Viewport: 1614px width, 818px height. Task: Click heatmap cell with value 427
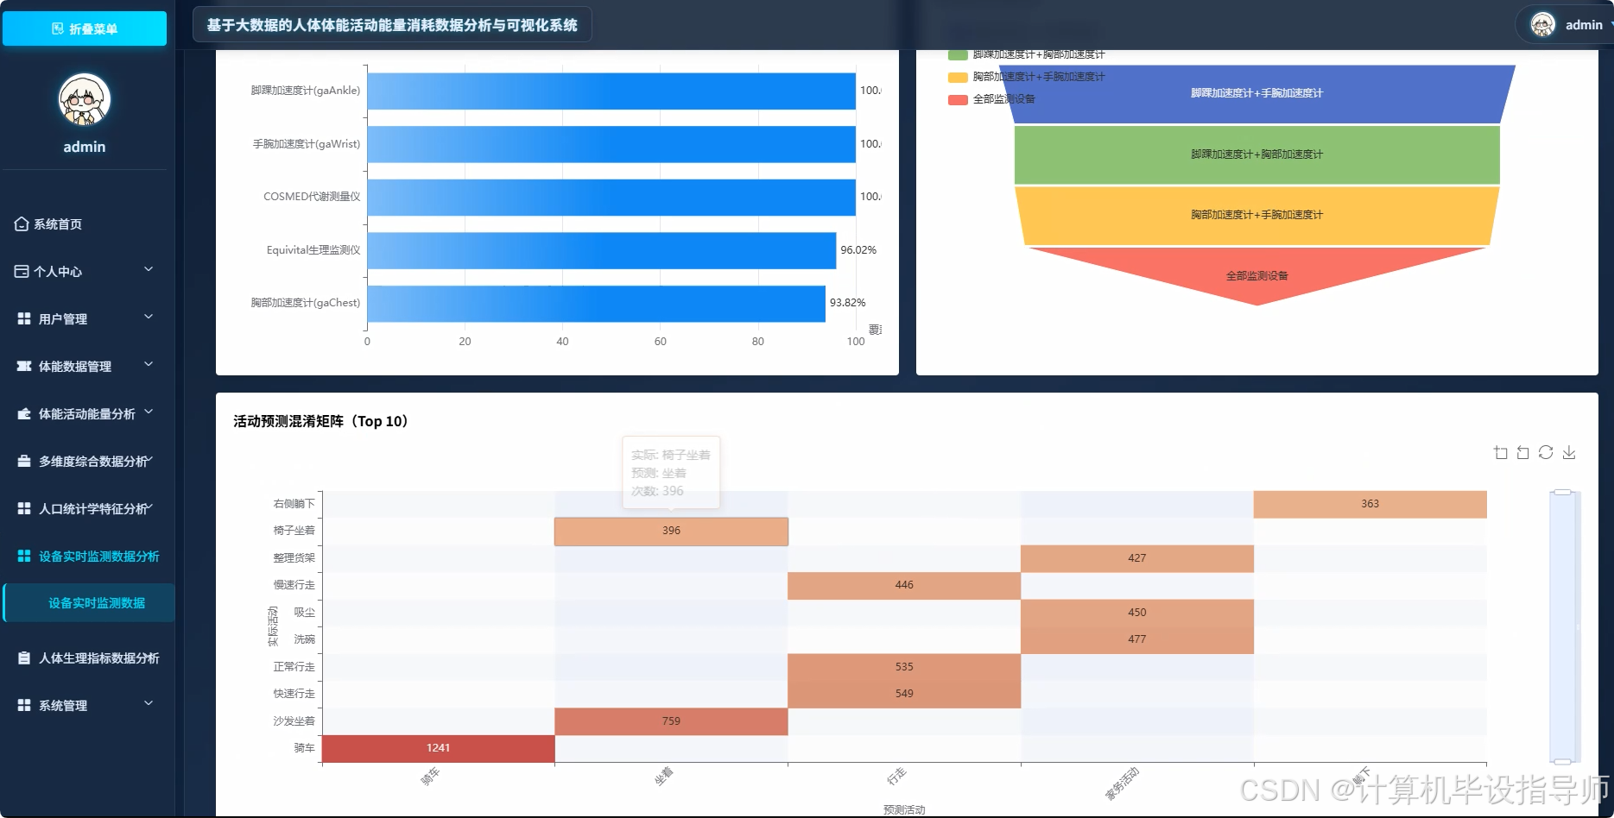[x=1137, y=558]
